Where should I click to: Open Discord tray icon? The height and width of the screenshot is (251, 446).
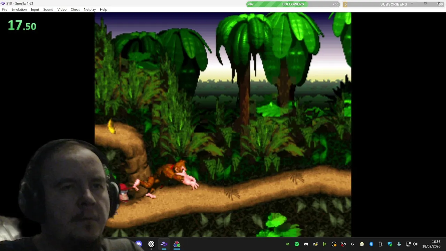(x=306, y=244)
